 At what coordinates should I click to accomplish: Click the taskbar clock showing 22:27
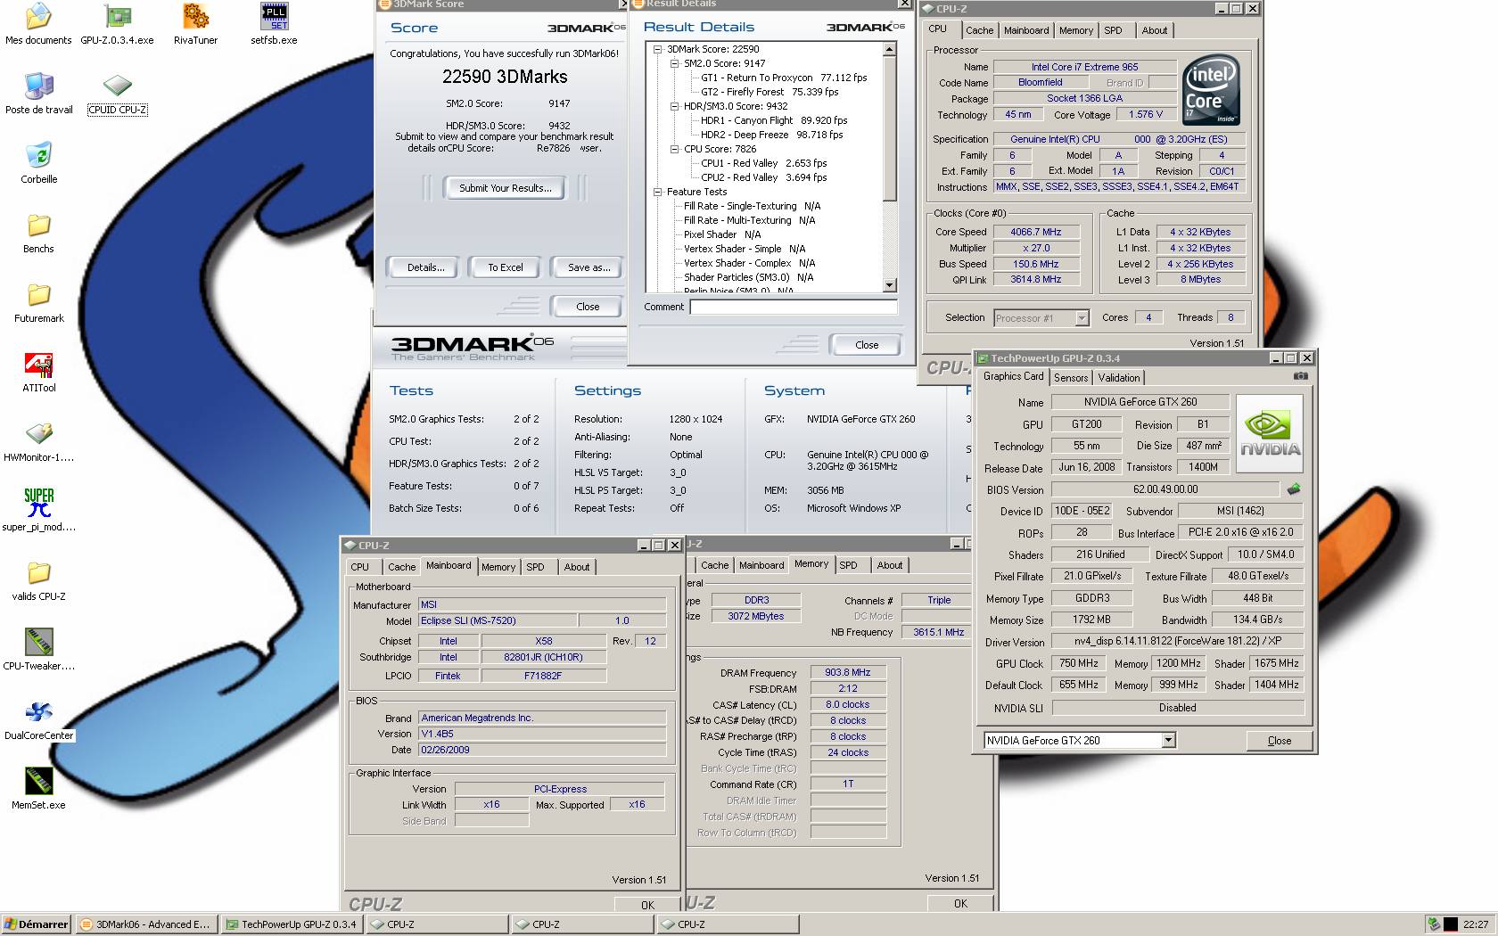coord(1475,924)
